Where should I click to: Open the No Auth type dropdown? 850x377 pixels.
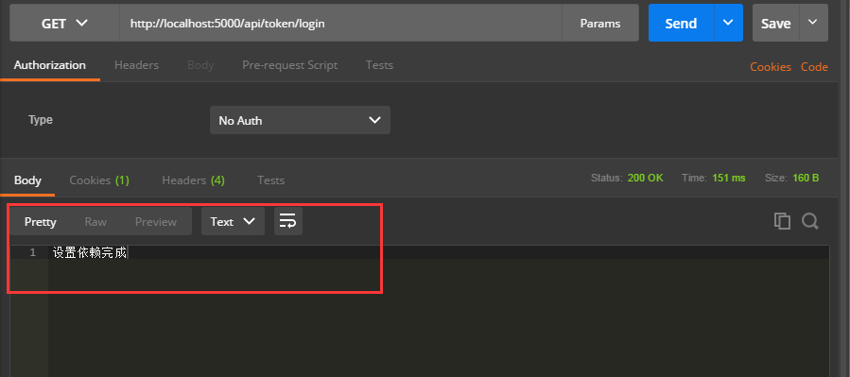300,120
